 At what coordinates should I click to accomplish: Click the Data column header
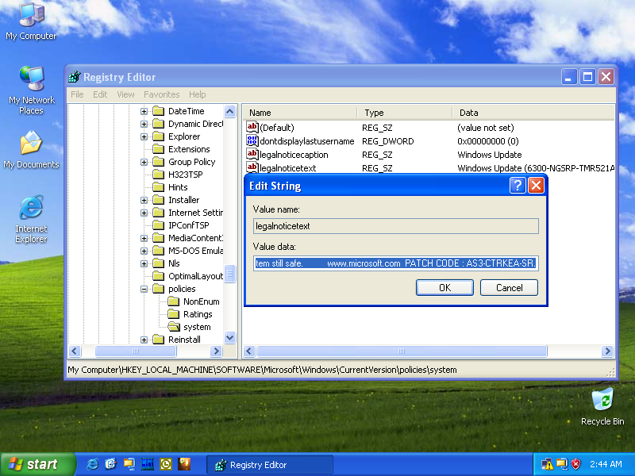pyautogui.click(x=533, y=113)
